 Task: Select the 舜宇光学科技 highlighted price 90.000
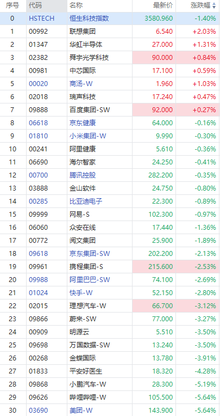click(162, 58)
